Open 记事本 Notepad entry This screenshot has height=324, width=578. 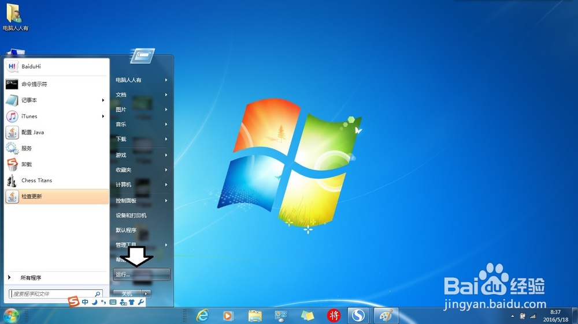pyautogui.click(x=57, y=100)
